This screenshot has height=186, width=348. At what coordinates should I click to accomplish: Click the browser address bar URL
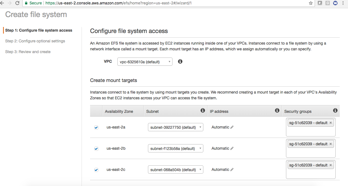pos(118,3)
